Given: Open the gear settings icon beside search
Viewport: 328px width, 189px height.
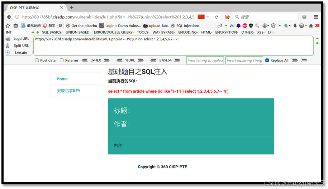Looking at the screenshot, I should pos(304,17).
